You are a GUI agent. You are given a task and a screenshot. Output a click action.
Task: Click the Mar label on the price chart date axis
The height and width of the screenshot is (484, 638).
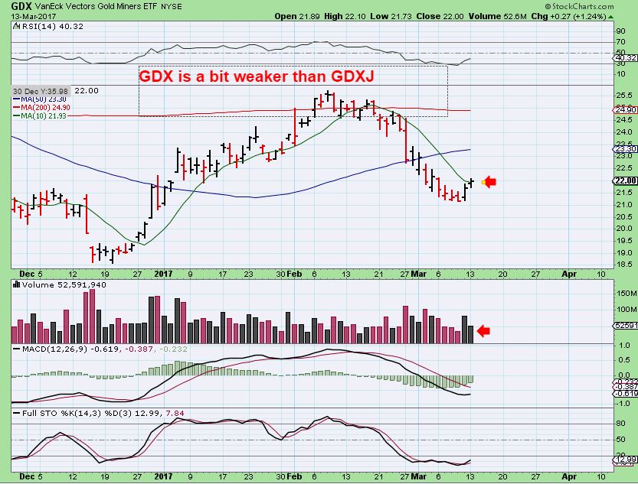419,274
